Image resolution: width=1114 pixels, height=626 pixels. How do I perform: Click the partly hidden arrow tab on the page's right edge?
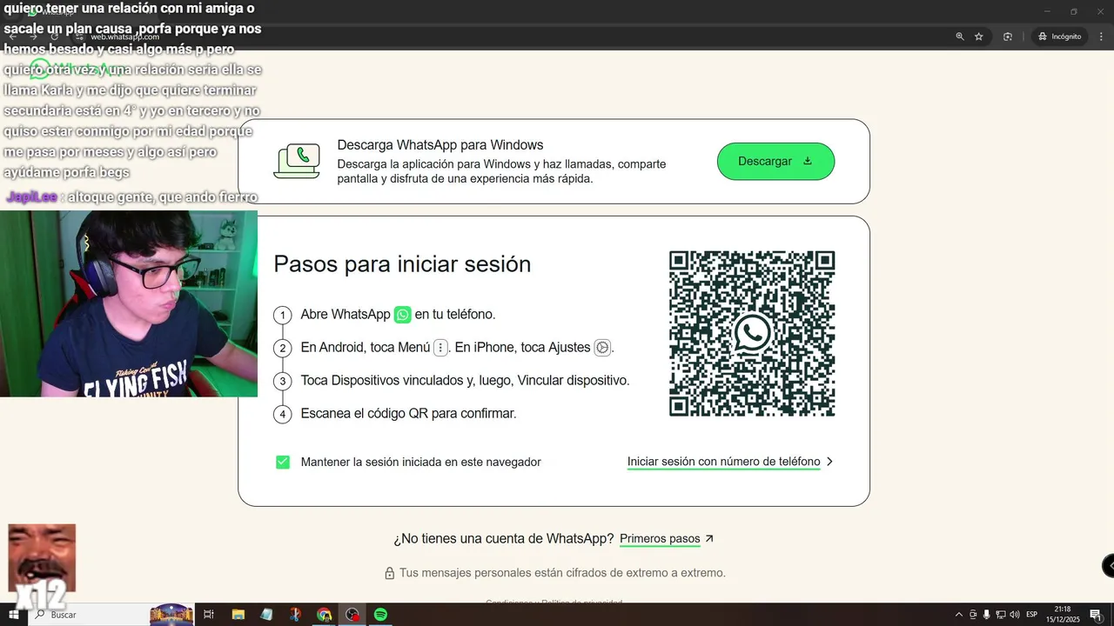click(x=1108, y=566)
